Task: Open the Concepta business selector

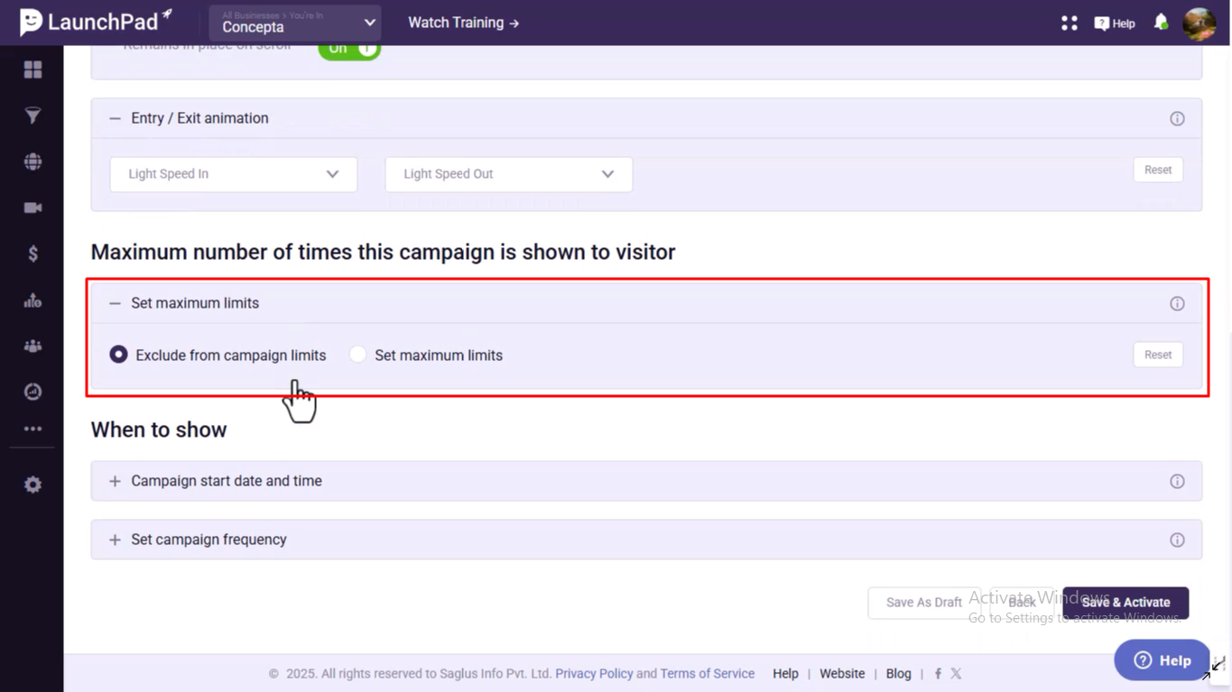Action: coord(295,23)
